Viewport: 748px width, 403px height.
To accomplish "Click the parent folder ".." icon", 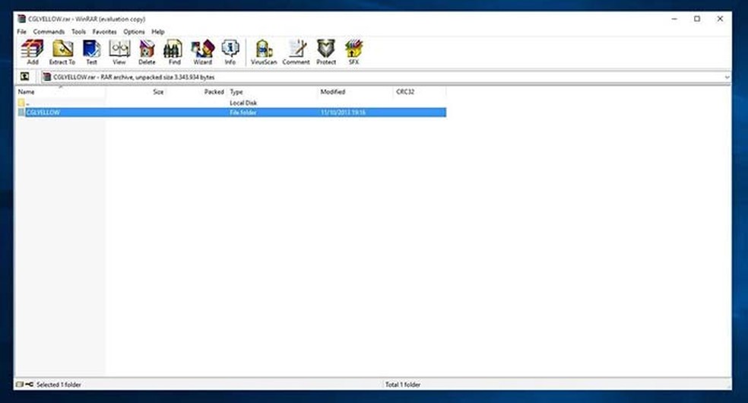I will click(21, 103).
